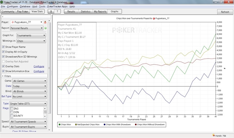Change the Date filter from Today
This screenshot has width=234, height=138.
(x=29, y=86)
